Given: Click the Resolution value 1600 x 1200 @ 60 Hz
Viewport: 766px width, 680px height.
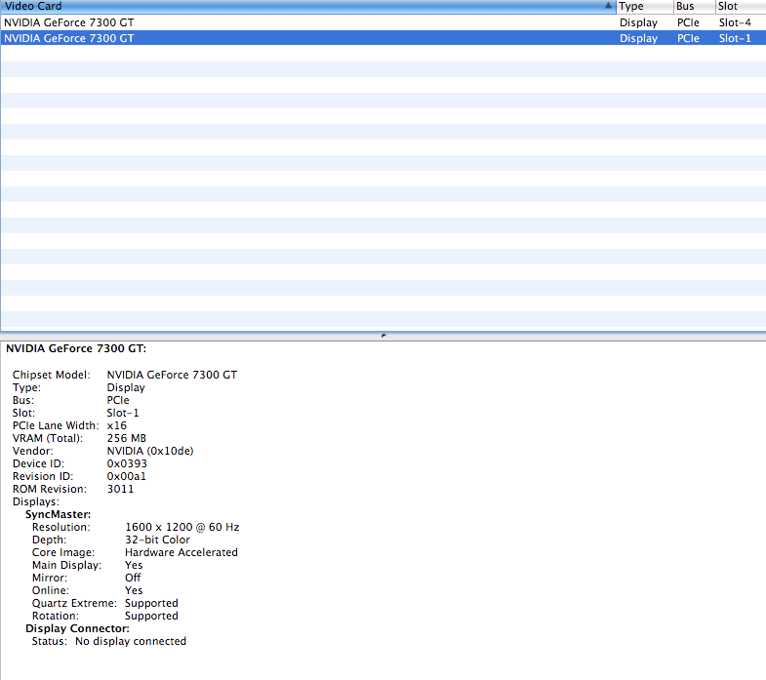Looking at the screenshot, I should [182, 527].
